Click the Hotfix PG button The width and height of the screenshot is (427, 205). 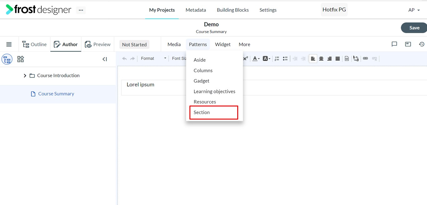pyautogui.click(x=334, y=10)
